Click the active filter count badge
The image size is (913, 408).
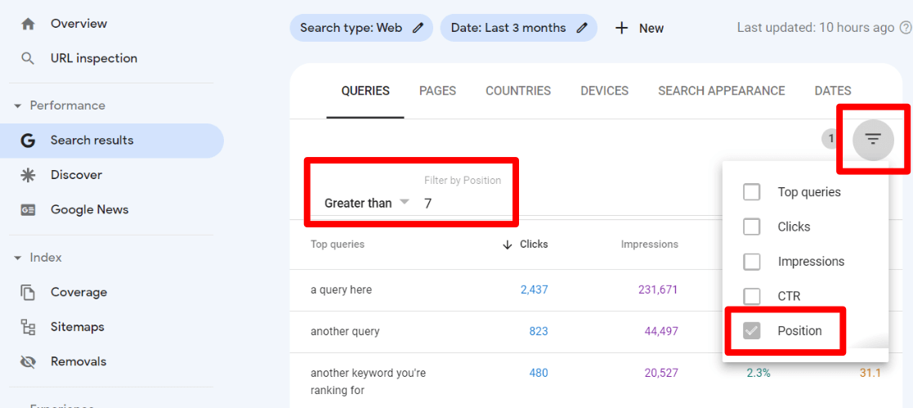click(831, 139)
